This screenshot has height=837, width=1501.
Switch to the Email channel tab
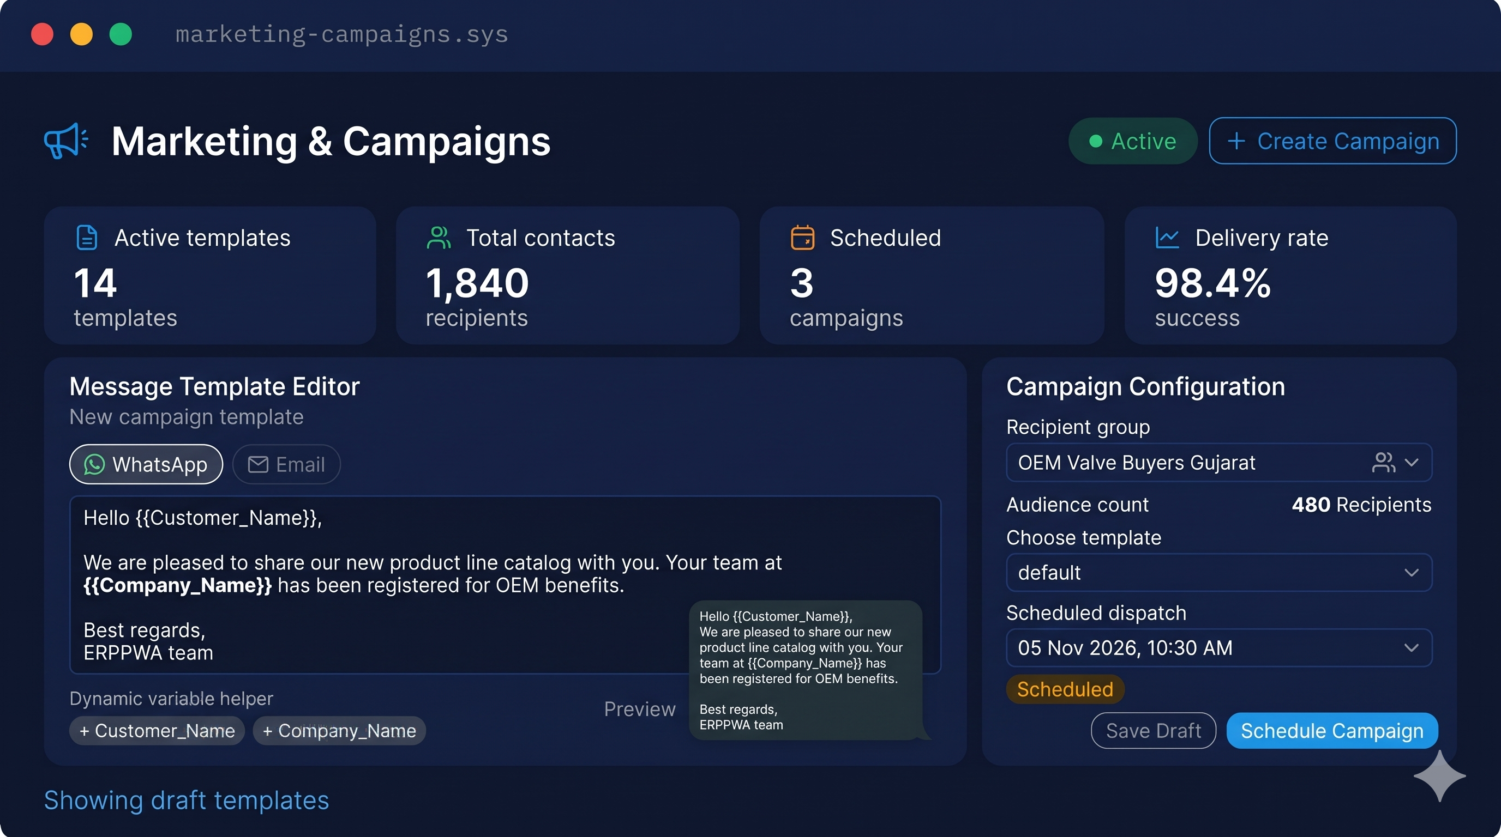click(x=286, y=464)
